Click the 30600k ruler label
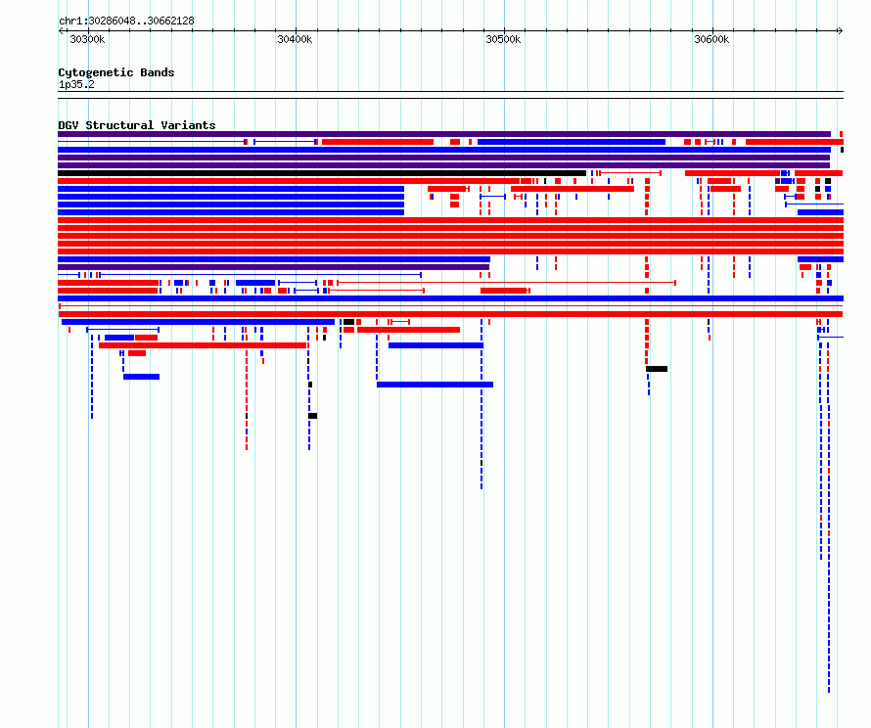 pyautogui.click(x=711, y=39)
